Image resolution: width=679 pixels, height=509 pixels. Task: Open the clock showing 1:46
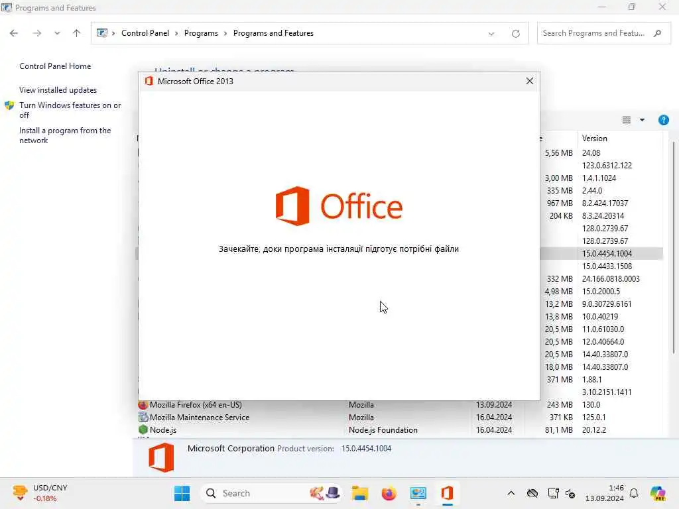tap(604, 493)
